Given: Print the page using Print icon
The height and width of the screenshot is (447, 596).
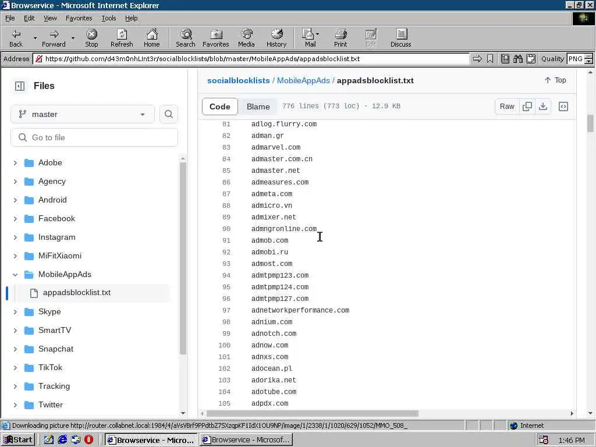Looking at the screenshot, I should [x=340, y=38].
